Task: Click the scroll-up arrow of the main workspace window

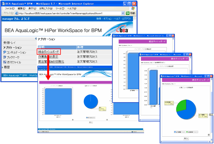Action: 134,18
